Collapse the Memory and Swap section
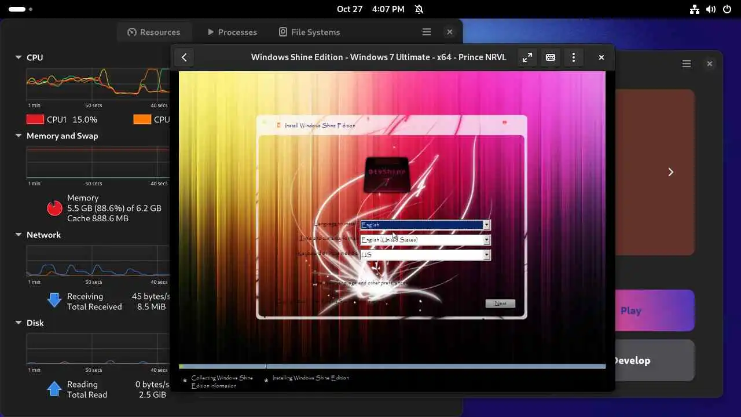 point(18,136)
